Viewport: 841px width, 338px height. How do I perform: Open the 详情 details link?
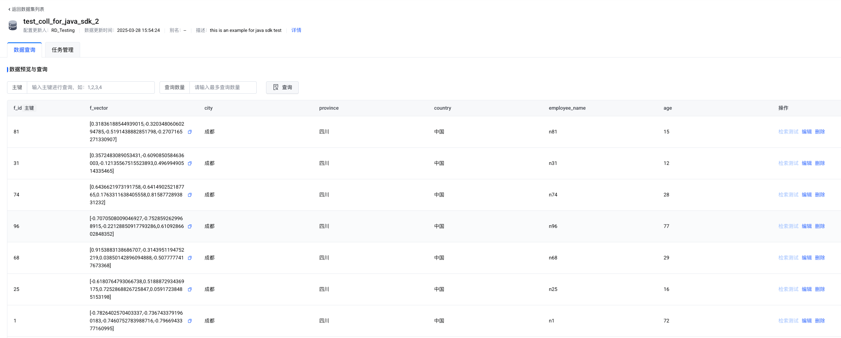point(296,30)
